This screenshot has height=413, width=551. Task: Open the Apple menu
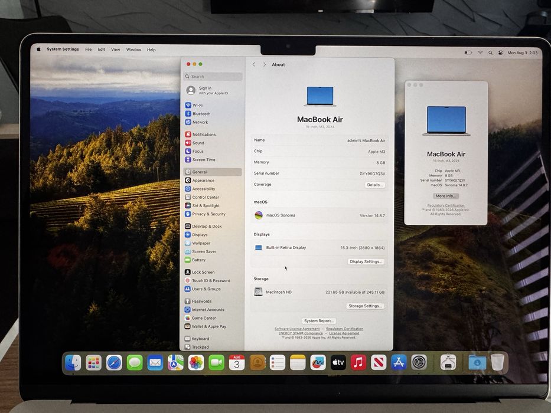click(38, 49)
